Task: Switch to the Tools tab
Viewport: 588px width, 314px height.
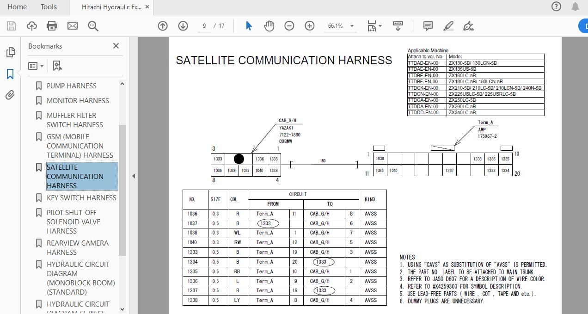Action: pos(49,6)
